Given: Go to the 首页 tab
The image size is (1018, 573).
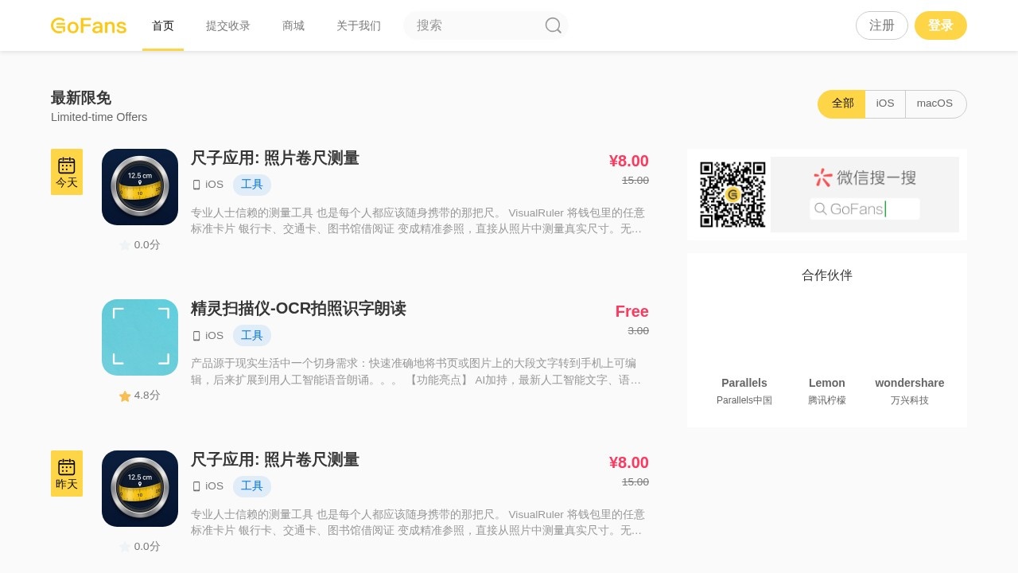Looking at the screenshot, I should point(163,25).
